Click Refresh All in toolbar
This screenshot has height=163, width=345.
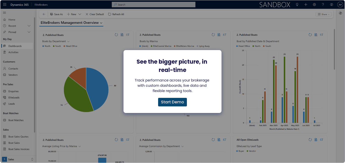[x=116, y=14]
